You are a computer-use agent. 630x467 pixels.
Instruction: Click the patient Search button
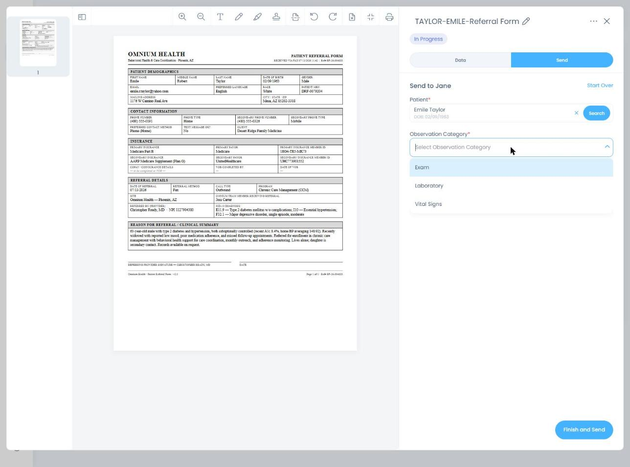click(596, 113)
